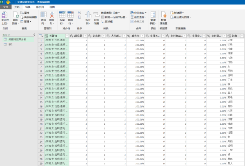
Task: Select the 表2 query in Queries pane
Action: point(18,45)
